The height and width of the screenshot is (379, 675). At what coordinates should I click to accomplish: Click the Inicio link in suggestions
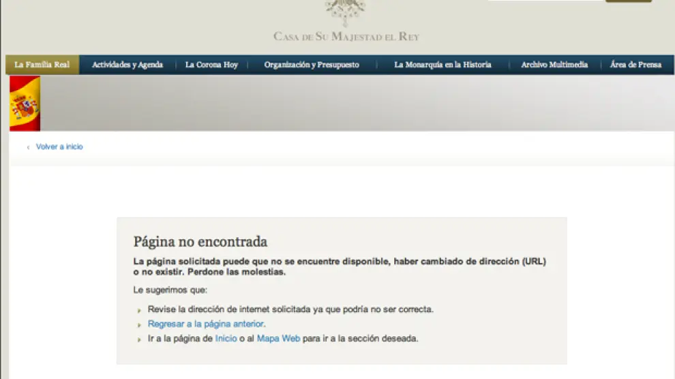[x=226, y=338]
